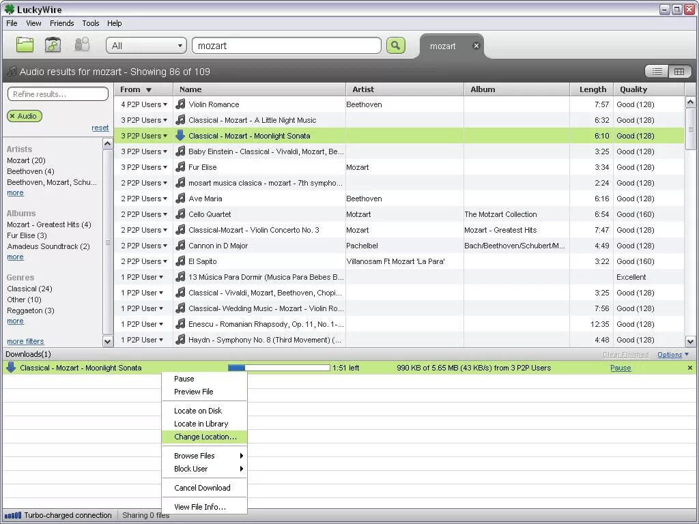Viewport: 699px width, 524px height.
Task: Filter by Mozart (20) artist
Action: click(27, 160)
